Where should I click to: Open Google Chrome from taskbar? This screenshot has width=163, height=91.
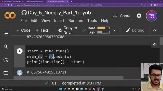point(86,89)
